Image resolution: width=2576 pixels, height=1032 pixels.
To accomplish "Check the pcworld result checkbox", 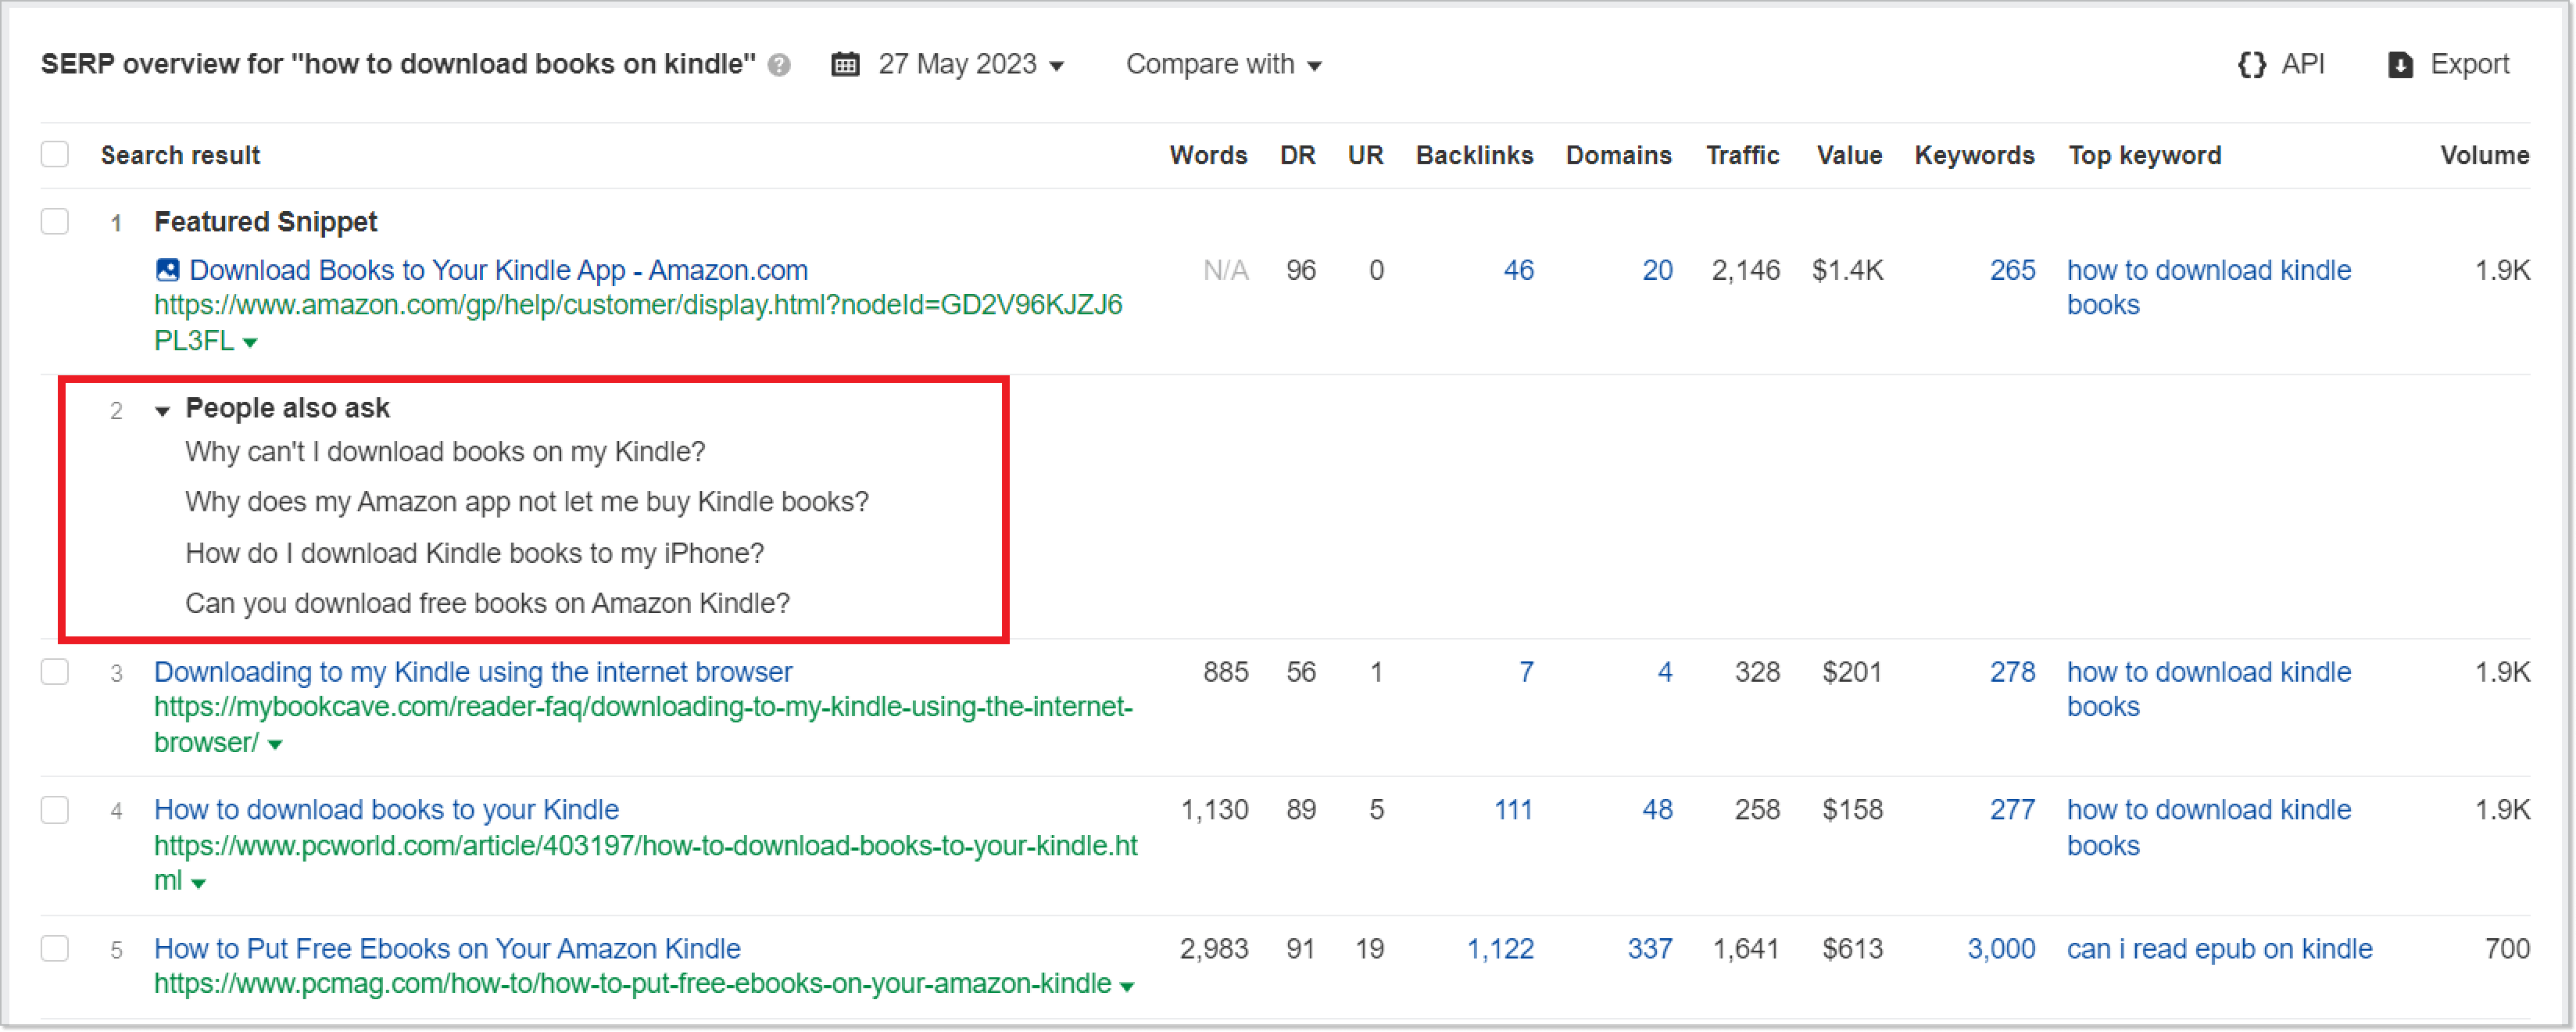I will tap(55, 810).
